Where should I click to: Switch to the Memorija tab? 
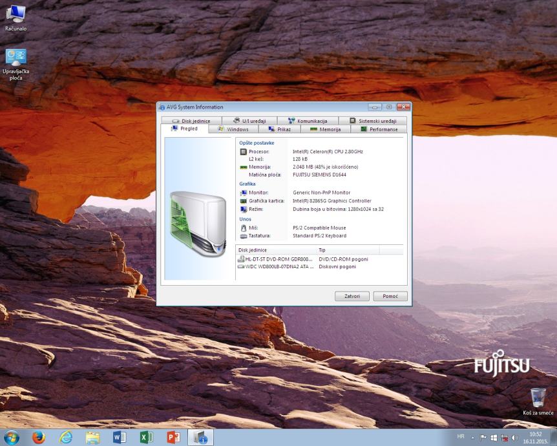click(326, 129)
